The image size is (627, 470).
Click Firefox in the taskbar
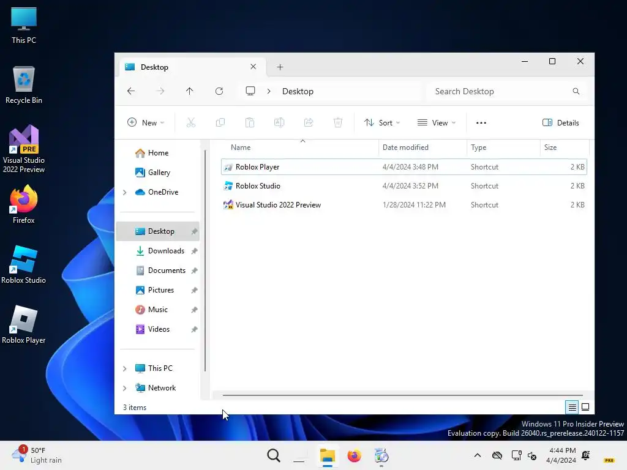click(355, 455)
